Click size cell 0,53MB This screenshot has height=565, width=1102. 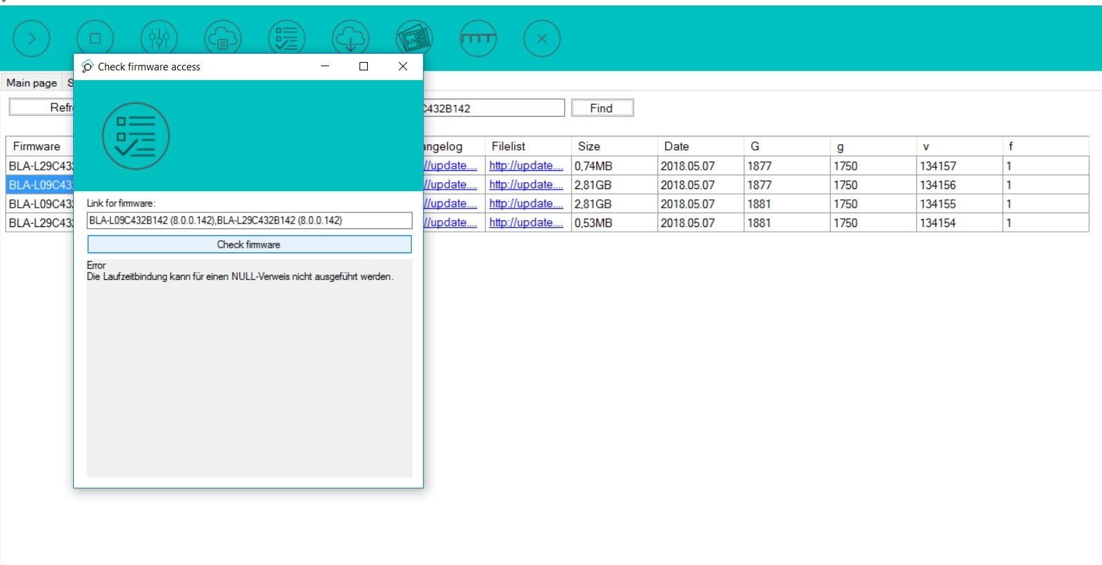(614, 223)
